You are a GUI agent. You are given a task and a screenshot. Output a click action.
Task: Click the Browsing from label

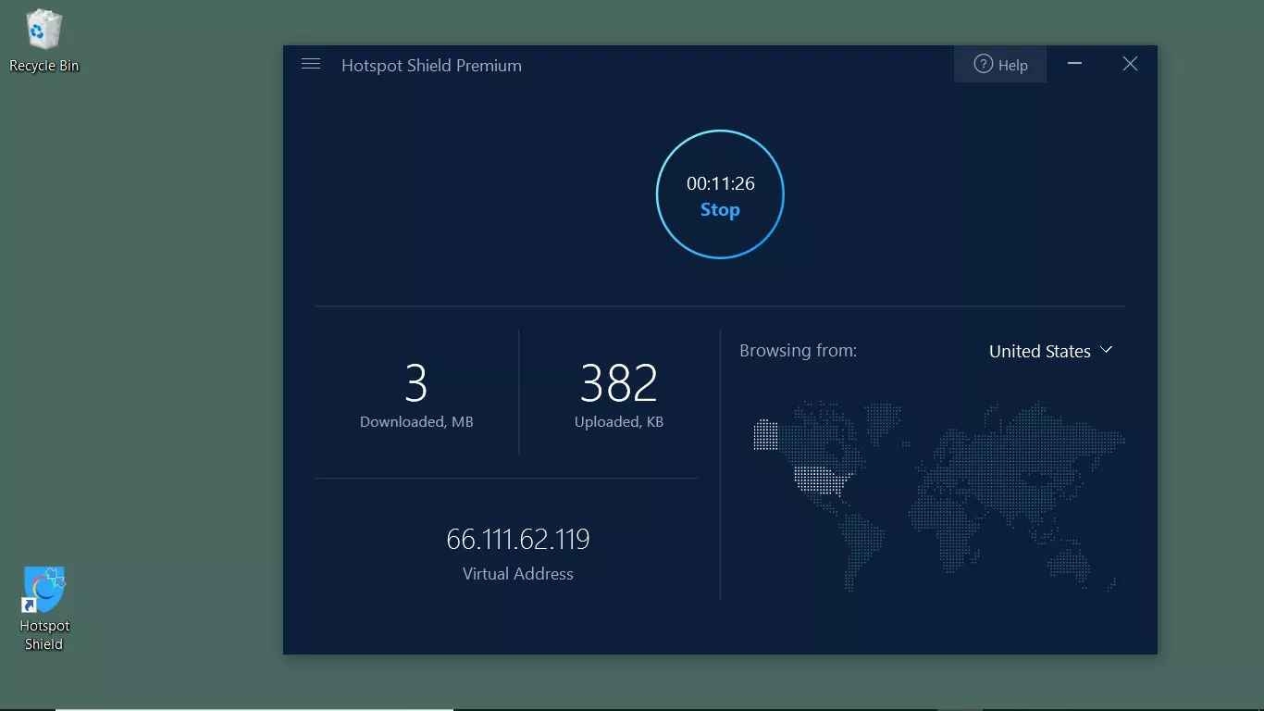click(x=798, y=351)
